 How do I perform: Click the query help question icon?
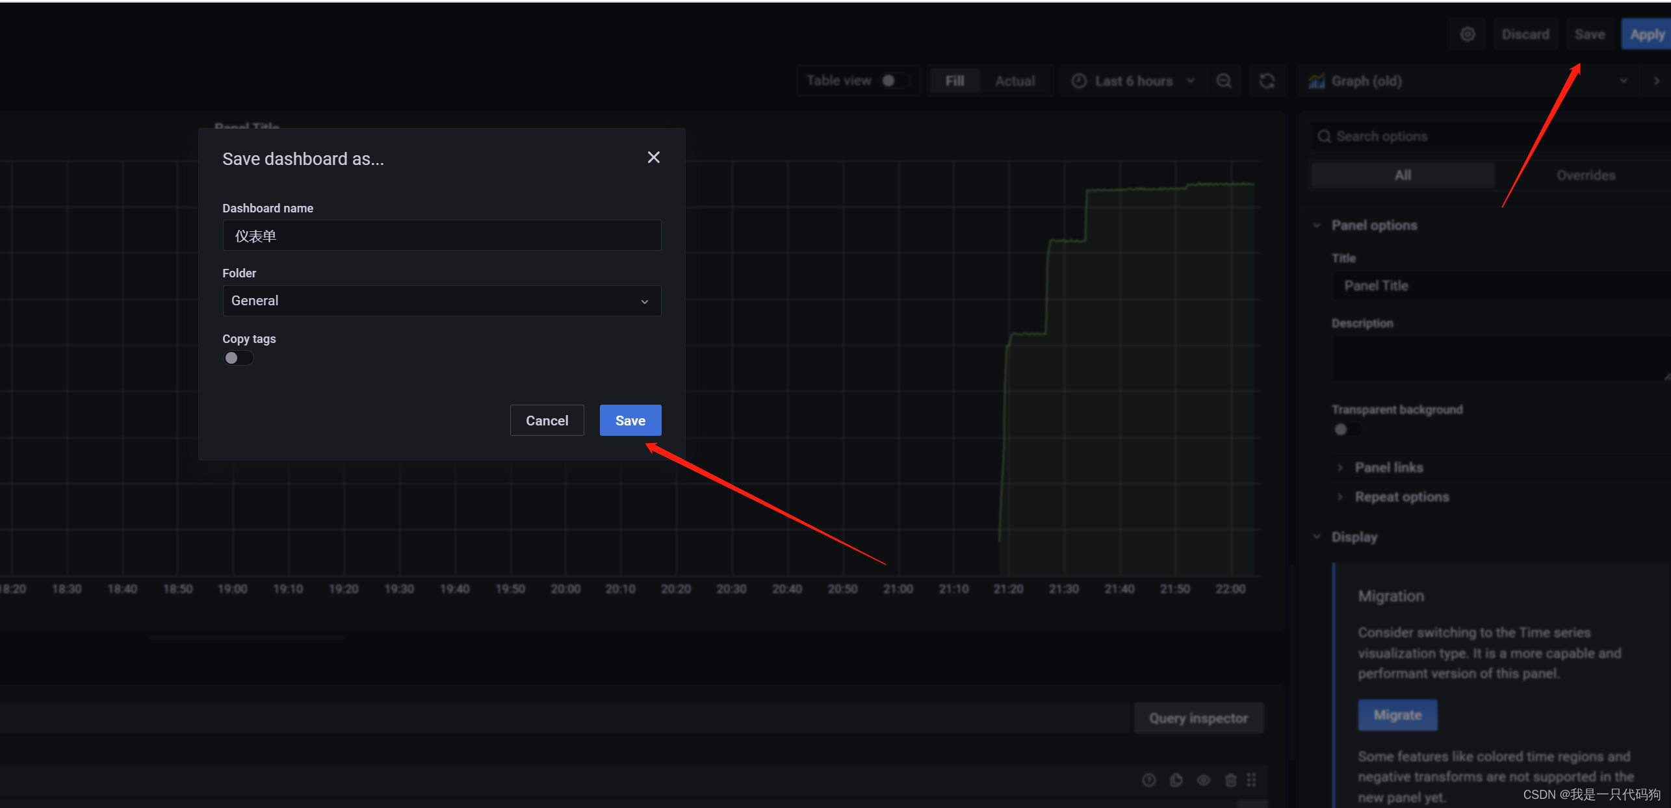[x=1148, y=780]
